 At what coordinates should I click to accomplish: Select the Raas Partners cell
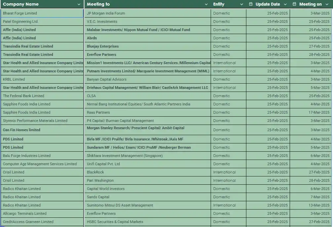coord(147,112)
